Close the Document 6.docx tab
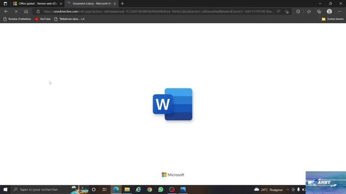Viewport: 346px width, 194px height. point(115,4)
